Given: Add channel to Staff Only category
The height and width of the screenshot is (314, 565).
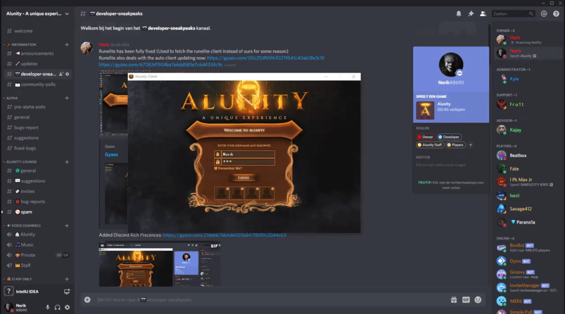Looking at the screenshot, I should 67,279.
